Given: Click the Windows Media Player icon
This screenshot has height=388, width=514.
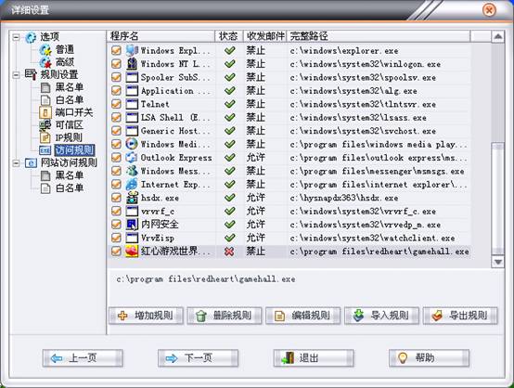Looking at the screenshot, I should (132, 144).
